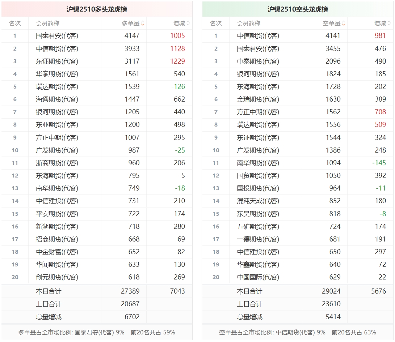Select 东证期货(代客) in short table
The image size is (395, 342).
coord(258,137)
